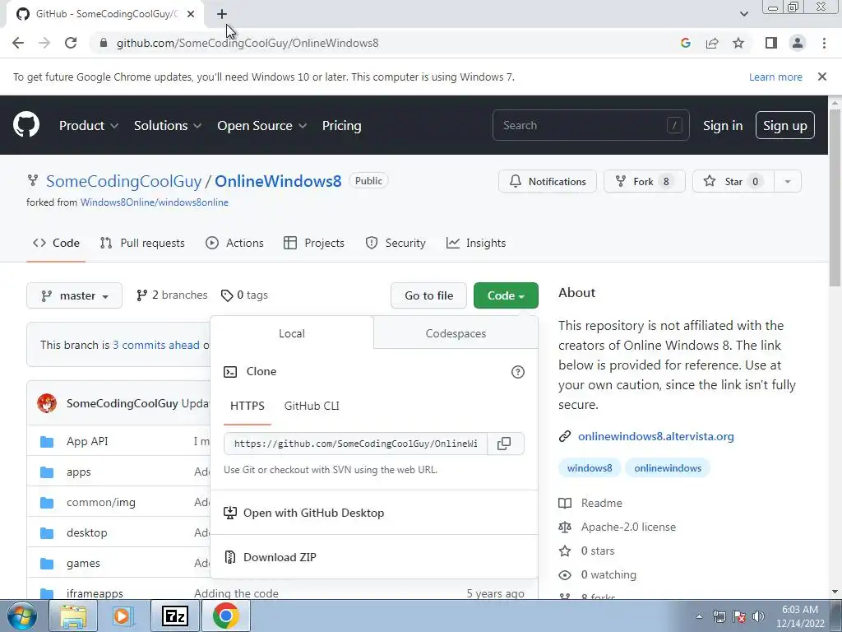This screenshot has width=842, height=632.
Task: Open Windows Explorer from taskbar
Action: [73, 616]
